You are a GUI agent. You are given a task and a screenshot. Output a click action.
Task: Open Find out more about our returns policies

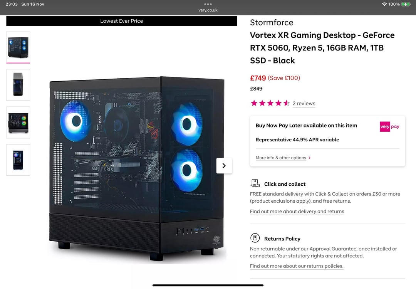click(297, 266)
